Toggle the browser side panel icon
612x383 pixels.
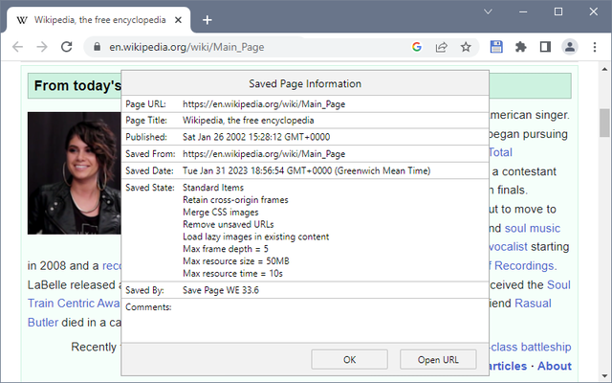pos(545,47)
